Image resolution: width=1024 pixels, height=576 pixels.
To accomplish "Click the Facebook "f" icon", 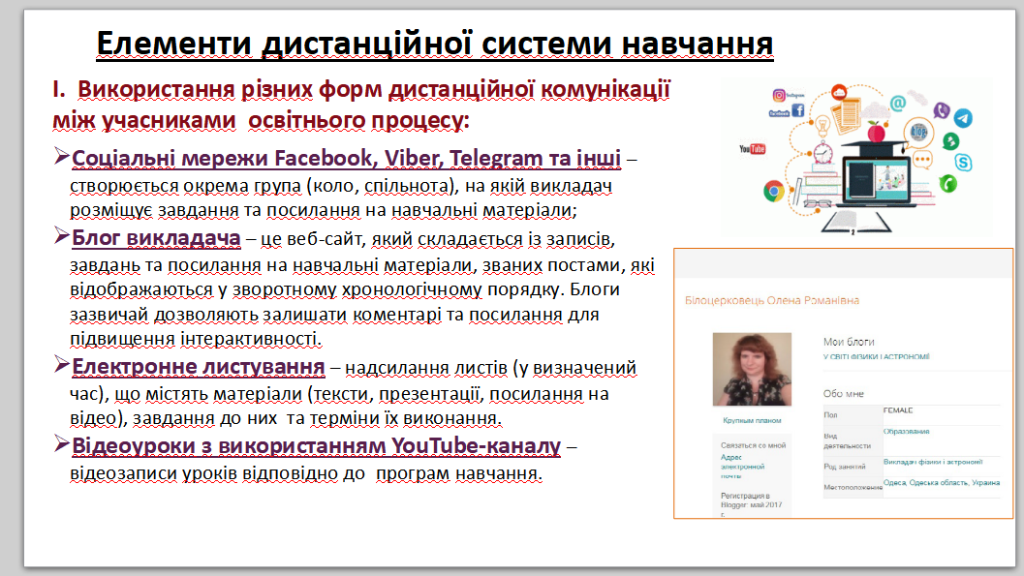I will [798, 110].
